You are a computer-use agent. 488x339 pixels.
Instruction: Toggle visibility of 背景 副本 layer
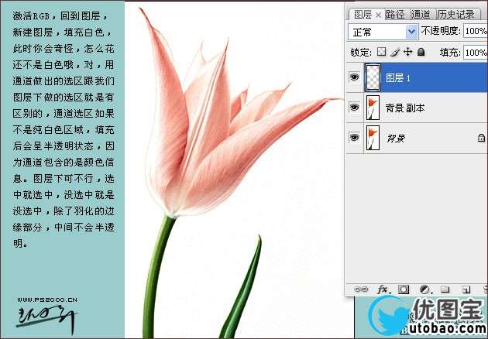coord(354,108)
